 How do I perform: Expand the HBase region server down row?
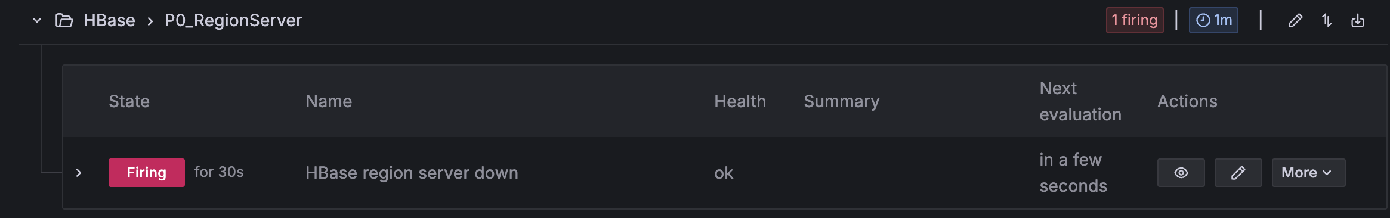click(x=79, y=173)
